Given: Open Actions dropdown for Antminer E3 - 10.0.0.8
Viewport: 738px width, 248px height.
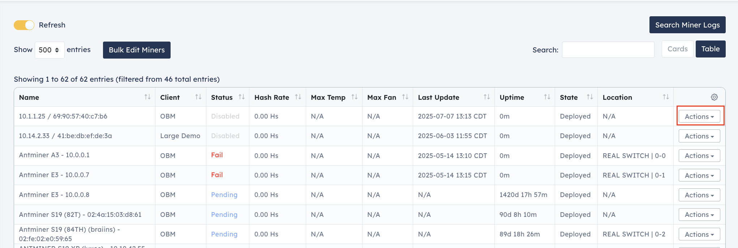Looking at the screenshot, I should (x=699, y=195).
